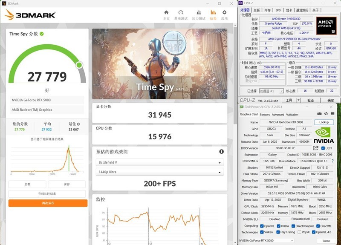Click the BIOS share/export icon in GPU-Z
This screenshot has width=341, height=245.
coord(315,148)
